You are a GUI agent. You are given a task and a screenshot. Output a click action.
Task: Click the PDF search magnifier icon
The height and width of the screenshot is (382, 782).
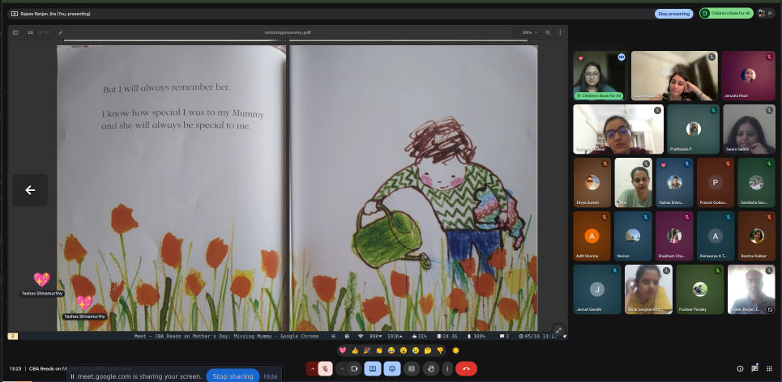coord(548,32)
